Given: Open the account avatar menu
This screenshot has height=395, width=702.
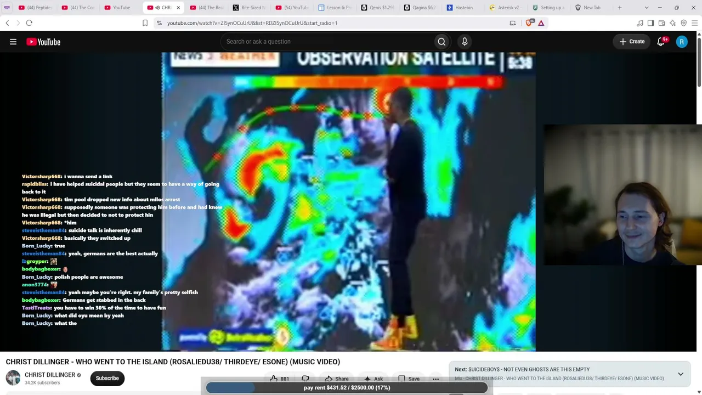Looking at the screenshot, I should point(682,42).
